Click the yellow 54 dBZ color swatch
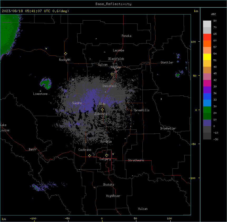This screenshot has height=222, width=227. coord(207,57)
